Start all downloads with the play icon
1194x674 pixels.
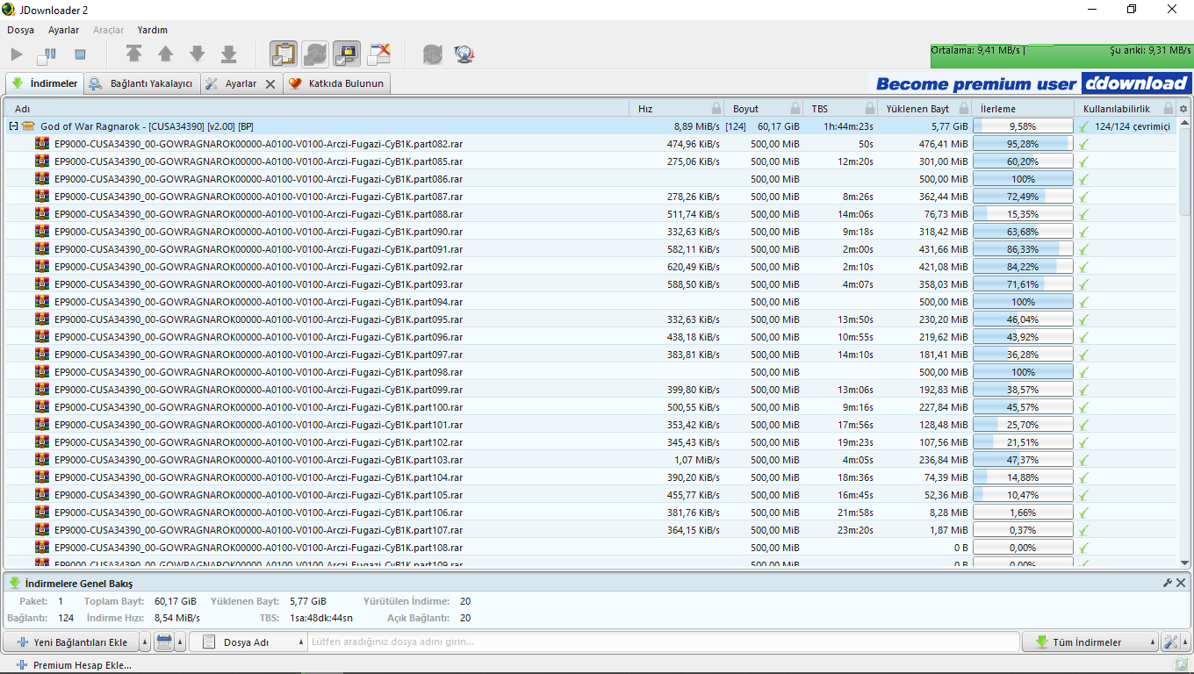pyautogui.click(x=17, y=54)
